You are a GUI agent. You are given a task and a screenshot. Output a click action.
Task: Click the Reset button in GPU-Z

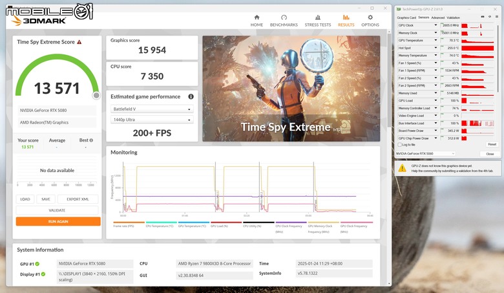pos(492,144)
